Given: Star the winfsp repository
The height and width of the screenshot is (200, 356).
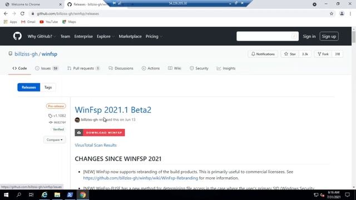Looking at the screenshot, I should pos(290,54).
